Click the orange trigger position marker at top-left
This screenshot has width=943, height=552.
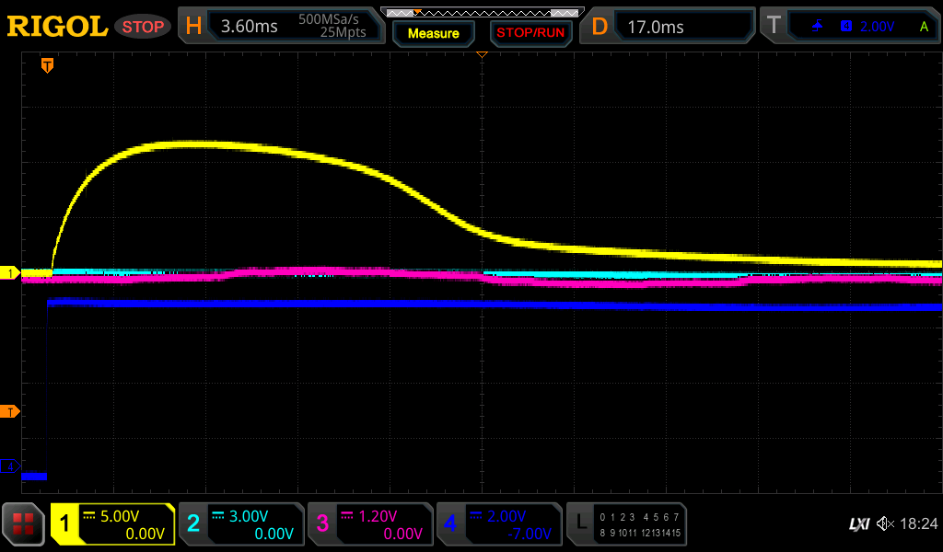click(47, 65)
